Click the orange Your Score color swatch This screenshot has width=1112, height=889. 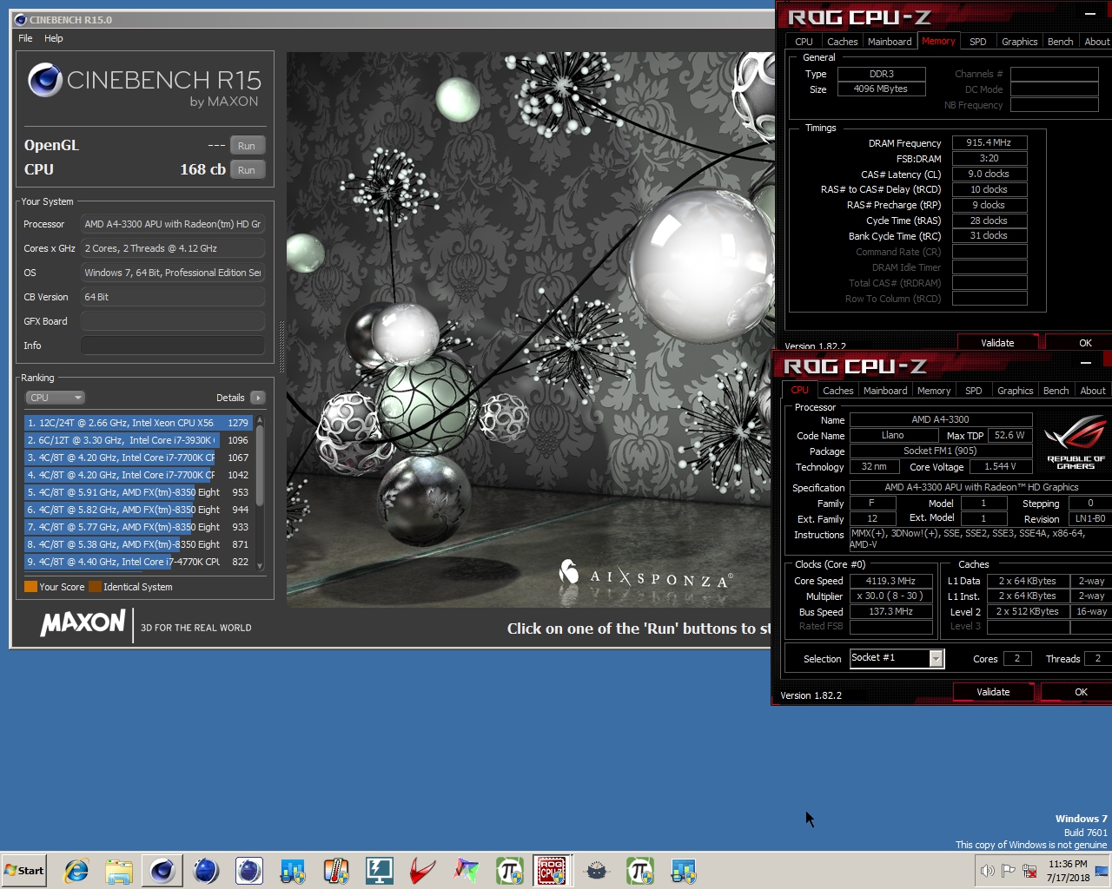click(30, 587)
